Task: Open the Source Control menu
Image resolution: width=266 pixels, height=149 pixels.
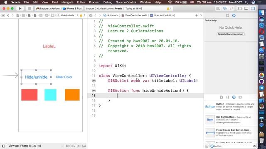Action: pyautogui.click(x=126, y=2)
